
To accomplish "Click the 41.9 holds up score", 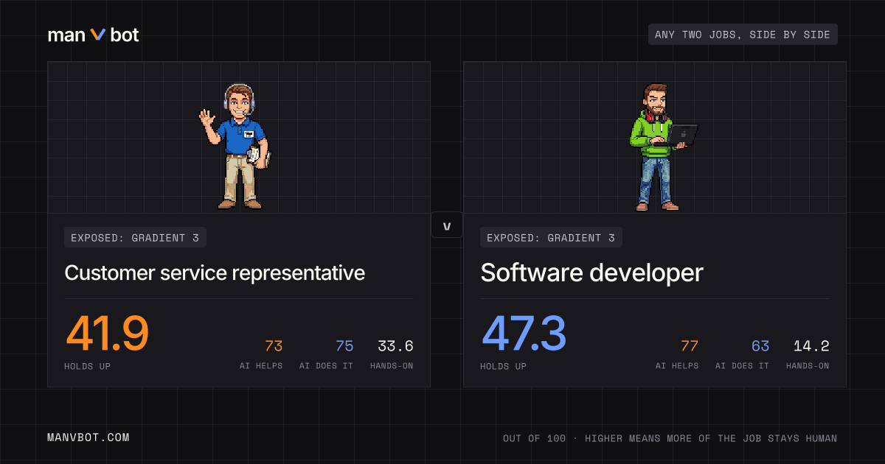I will pyautogui.click(x=107, y=333).
